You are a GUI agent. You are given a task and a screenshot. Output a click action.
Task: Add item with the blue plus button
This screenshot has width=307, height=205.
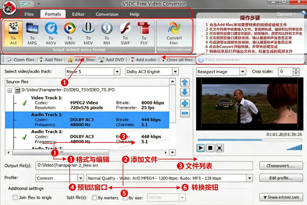tap(185, 104)
